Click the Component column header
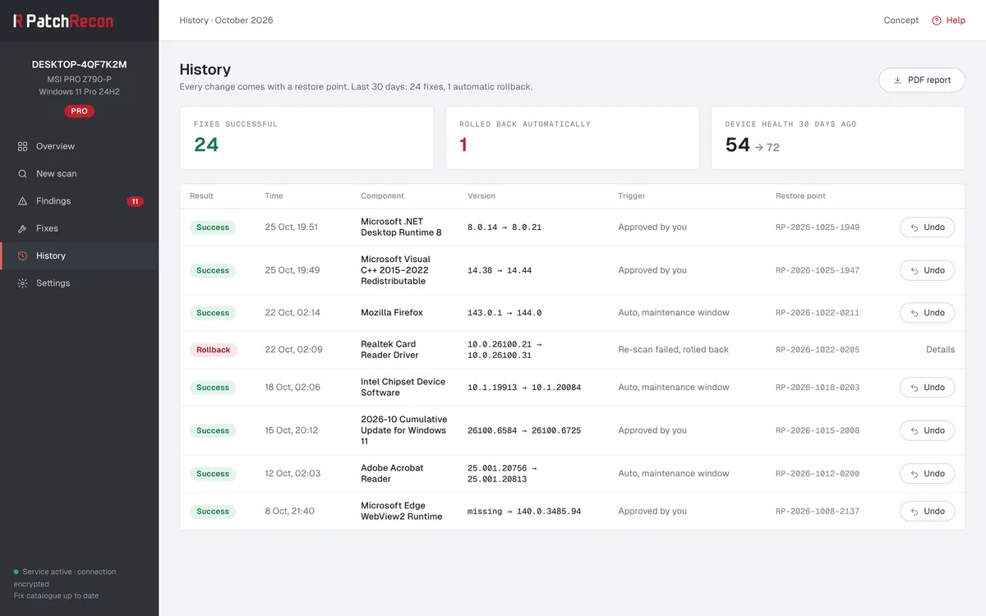This screenshot has width=986, height=616. point(382,196)
